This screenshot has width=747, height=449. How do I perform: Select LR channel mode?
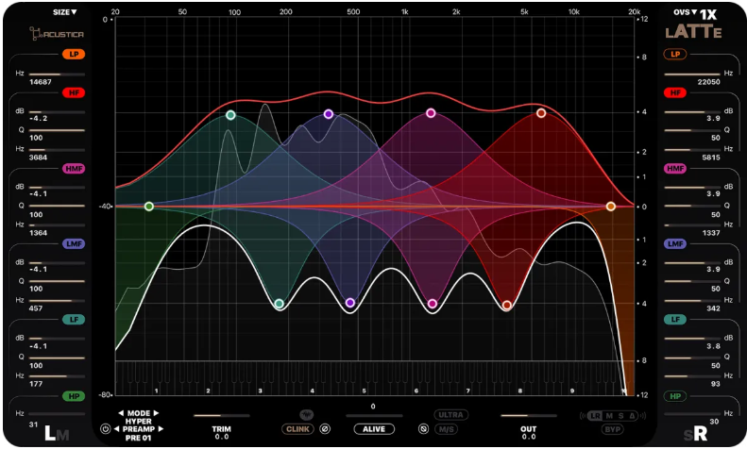coord(596,416)
